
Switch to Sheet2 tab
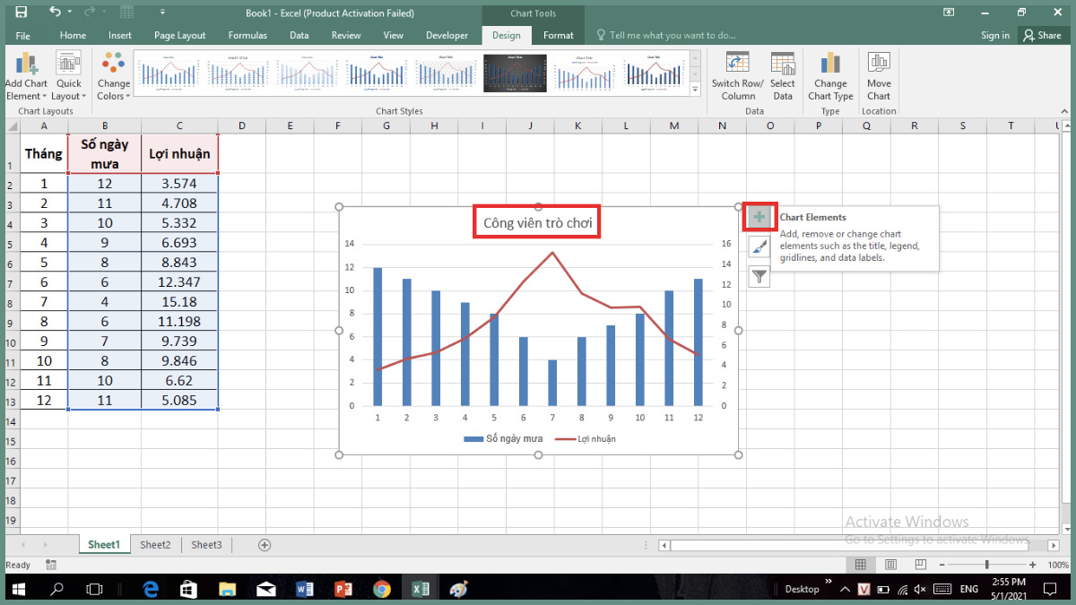(x=155, y=545)
